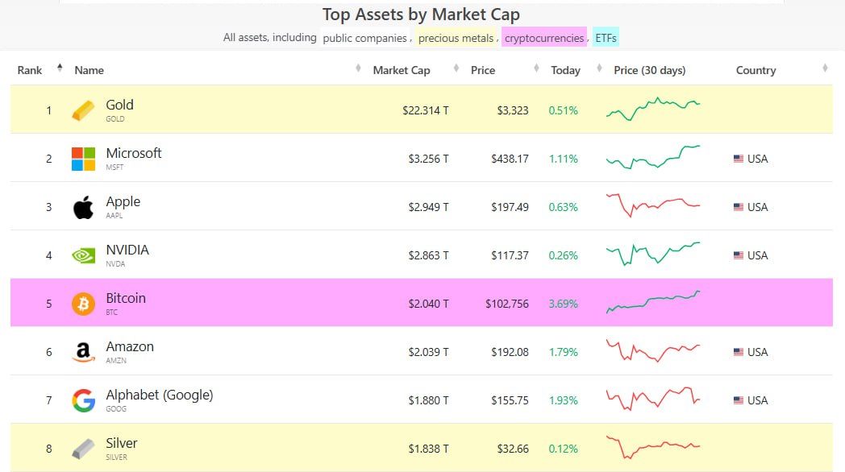
Task: Toggle the precious metals asset filter
Action: (x=455, y=37)
